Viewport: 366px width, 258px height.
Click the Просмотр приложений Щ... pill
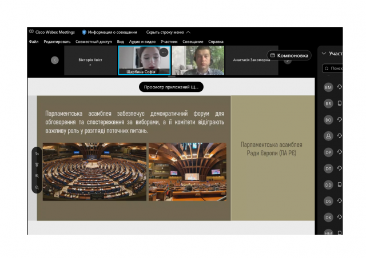coord(171,87)
